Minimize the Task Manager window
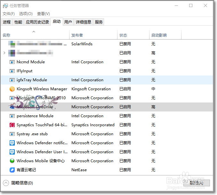This screenshot has height=195, width=217. click(x=176, y=6)
